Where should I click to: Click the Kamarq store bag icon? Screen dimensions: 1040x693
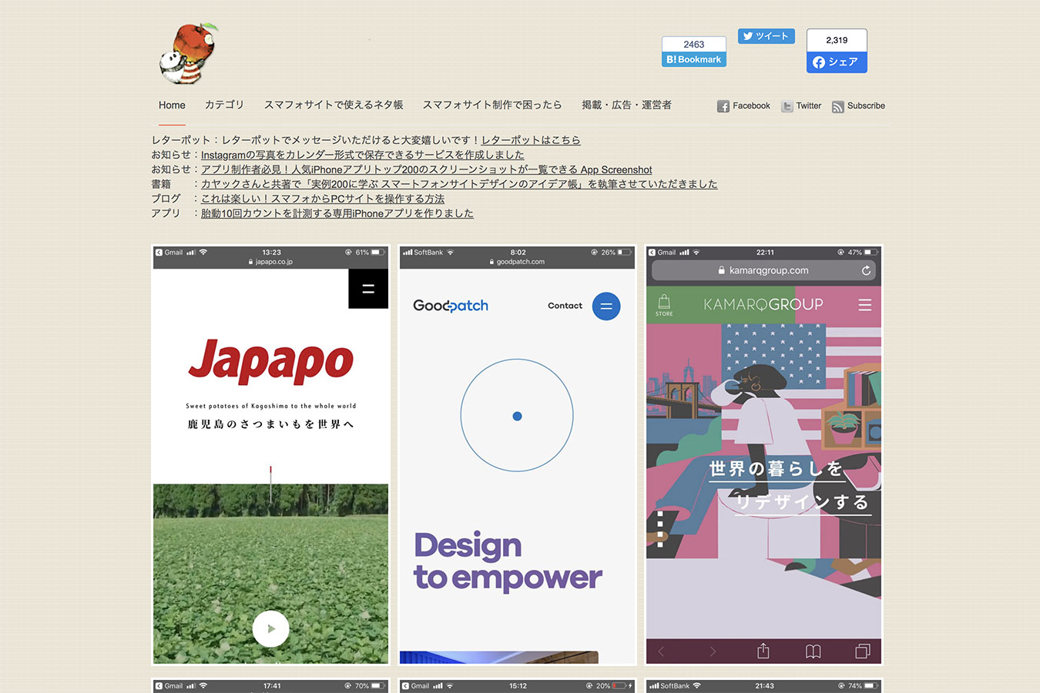tap(664, 305)
